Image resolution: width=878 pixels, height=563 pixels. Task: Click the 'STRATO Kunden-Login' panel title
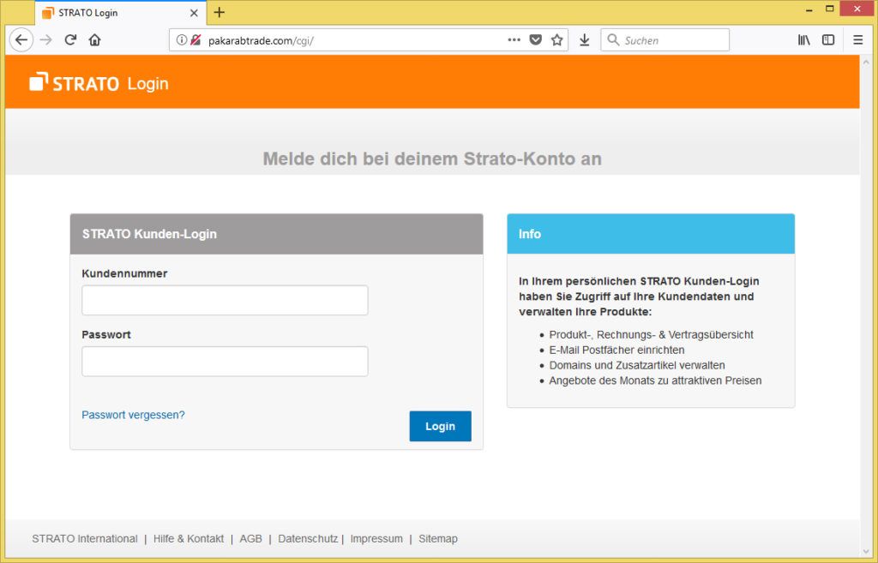pos(149,234)
